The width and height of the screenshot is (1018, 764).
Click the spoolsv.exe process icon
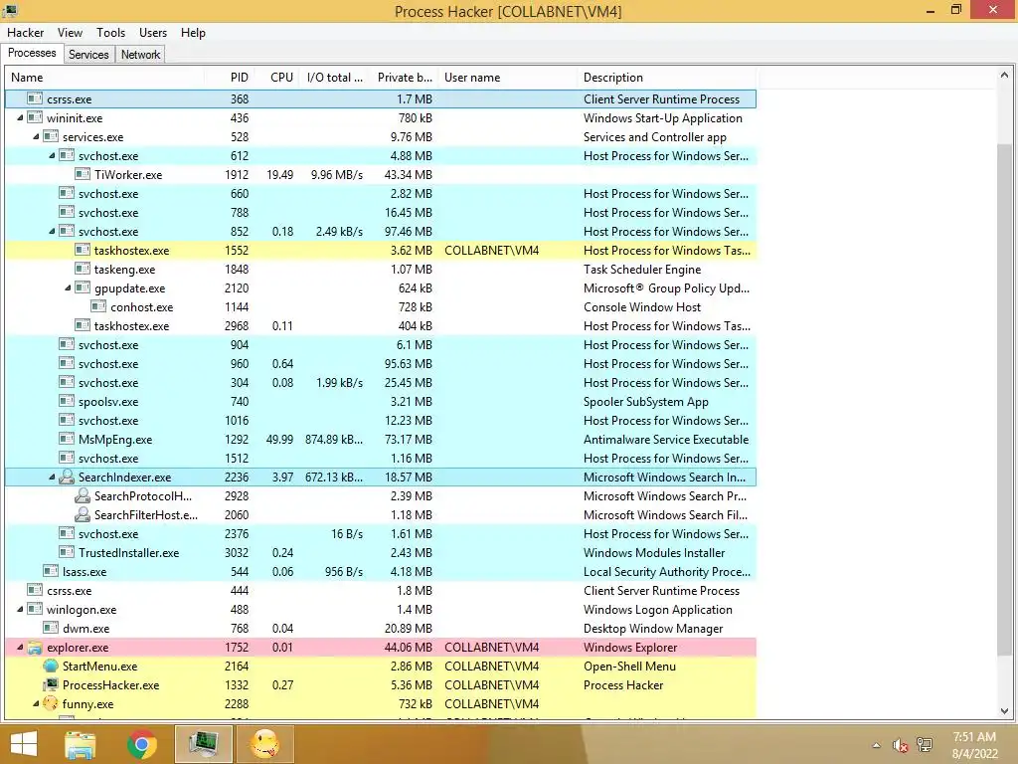67,401
